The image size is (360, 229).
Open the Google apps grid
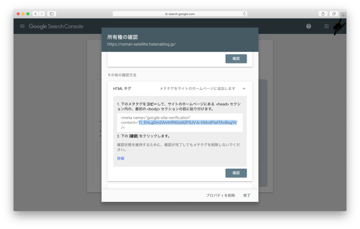pos(327,26)
